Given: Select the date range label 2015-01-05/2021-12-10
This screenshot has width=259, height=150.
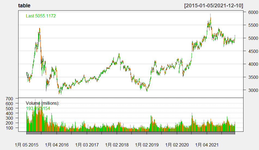Looking at the screenshot, I should coord(214,5).
